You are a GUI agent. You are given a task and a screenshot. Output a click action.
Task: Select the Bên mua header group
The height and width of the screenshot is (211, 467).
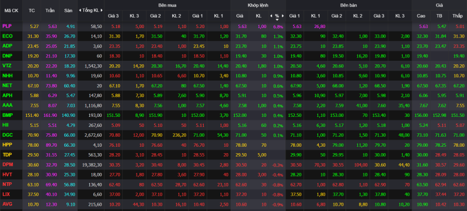click(x=168, y=5)
